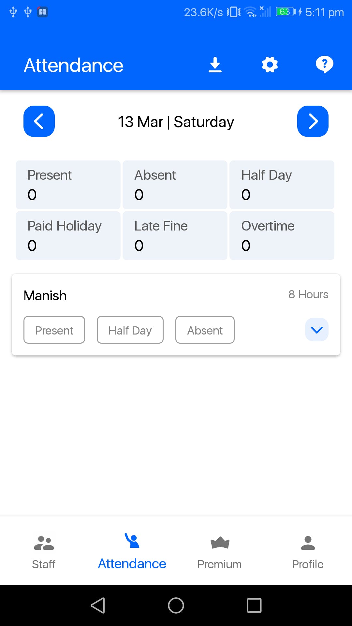Download the attendance report
The width and height of the screenshot is (352, 626).
pos(215,65)
